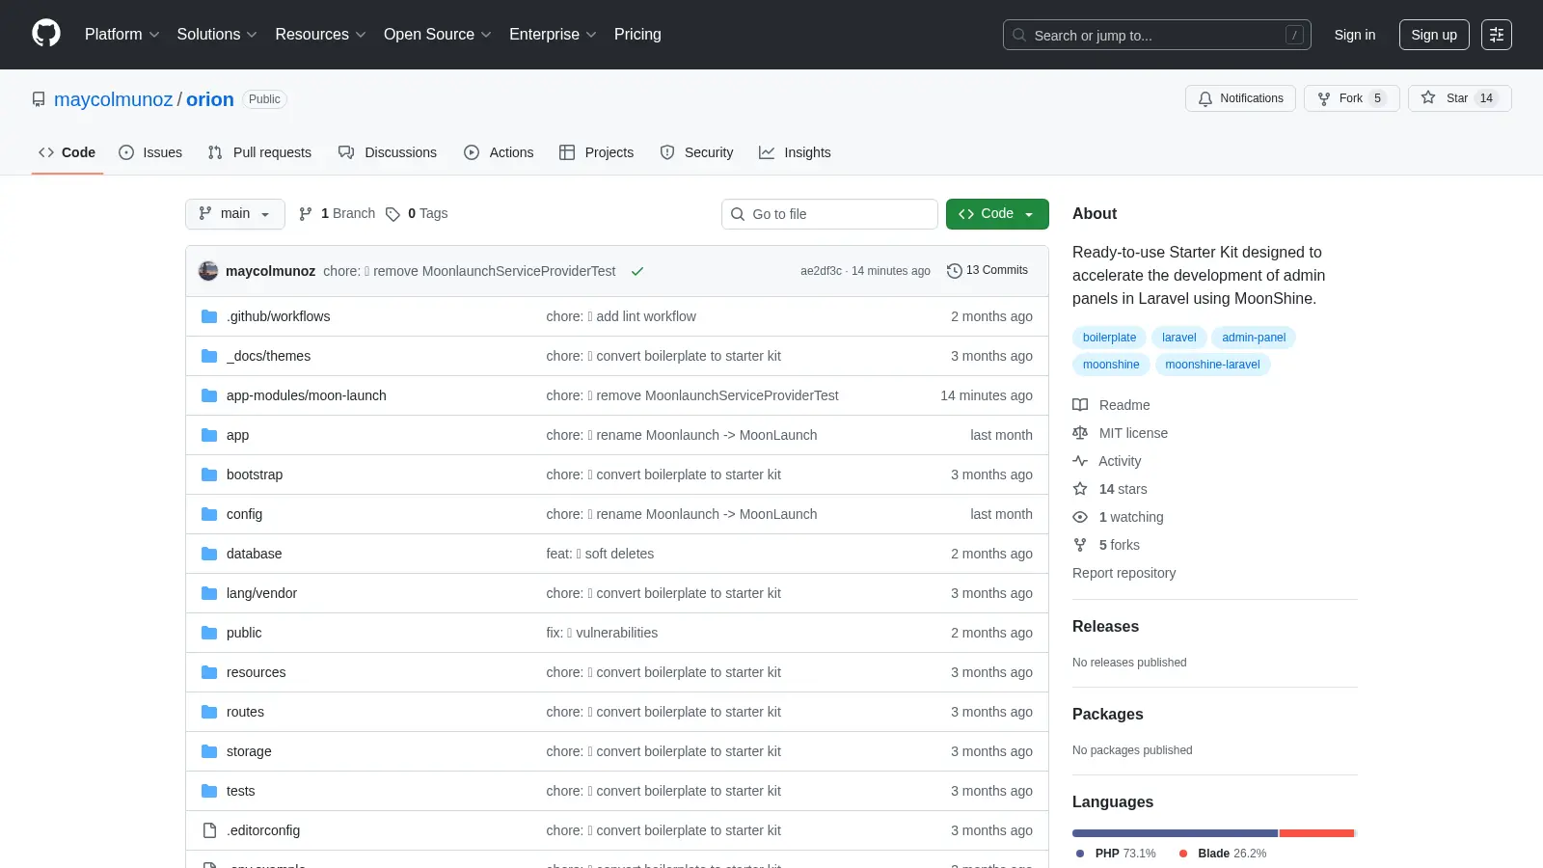The width and height of the screenshot is (1543, 868).
Task: Open the .github/workflows folder icon
Action: [209, 316]
